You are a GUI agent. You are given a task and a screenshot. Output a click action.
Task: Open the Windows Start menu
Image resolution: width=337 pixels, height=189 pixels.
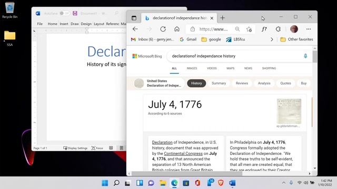[x=105, y=183]
